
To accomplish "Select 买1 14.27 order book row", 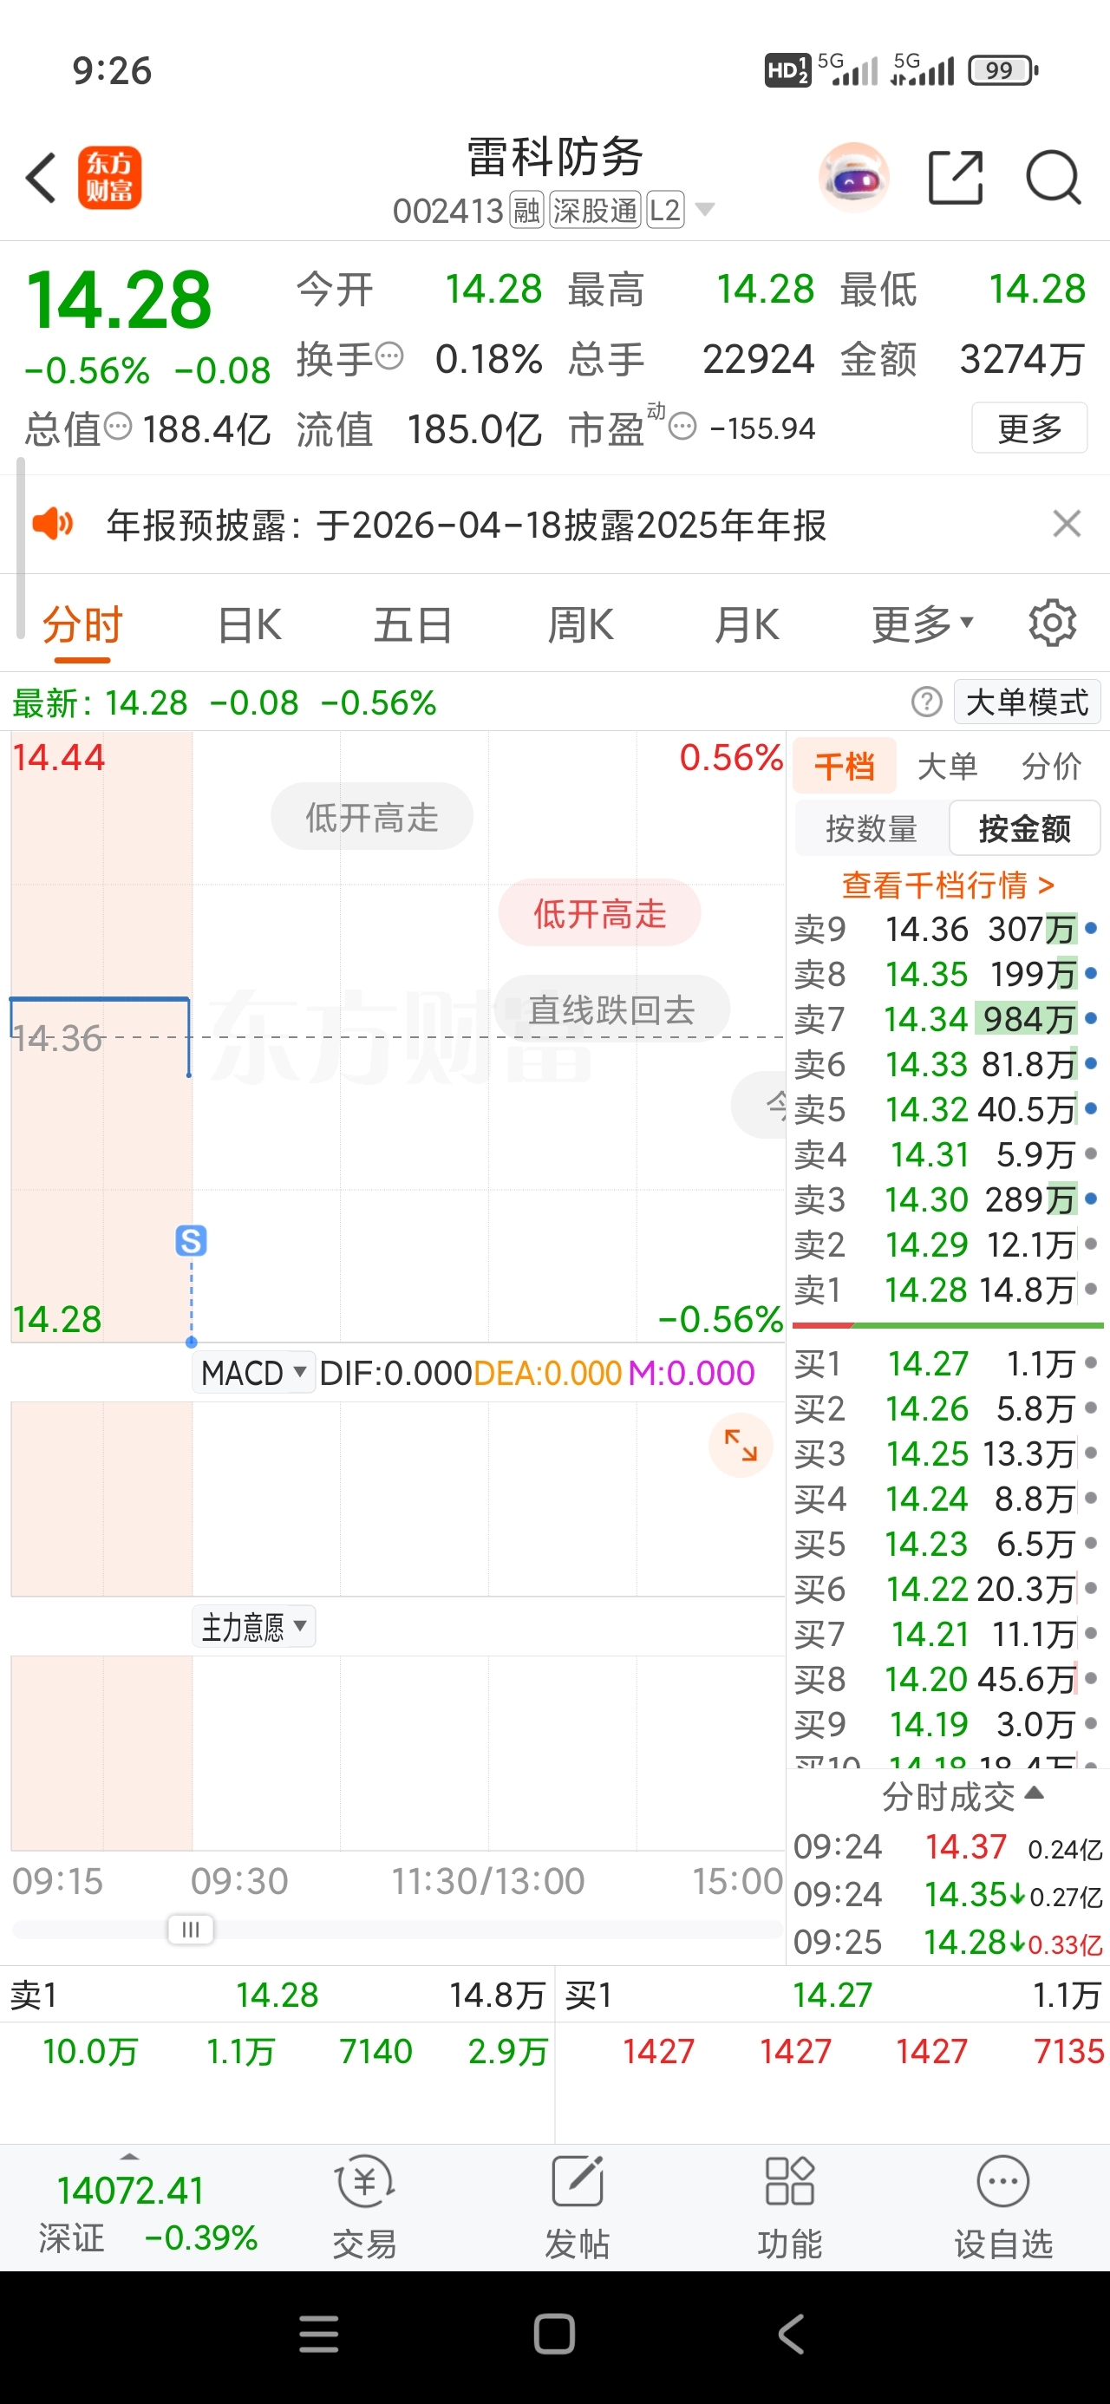I will [947, 1363].
